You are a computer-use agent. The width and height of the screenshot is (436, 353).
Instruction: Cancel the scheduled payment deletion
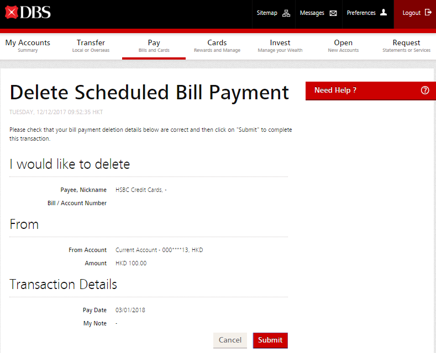click(x=230, y=340)
